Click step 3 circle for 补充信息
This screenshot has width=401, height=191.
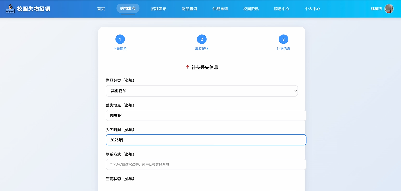coord(283,39)
